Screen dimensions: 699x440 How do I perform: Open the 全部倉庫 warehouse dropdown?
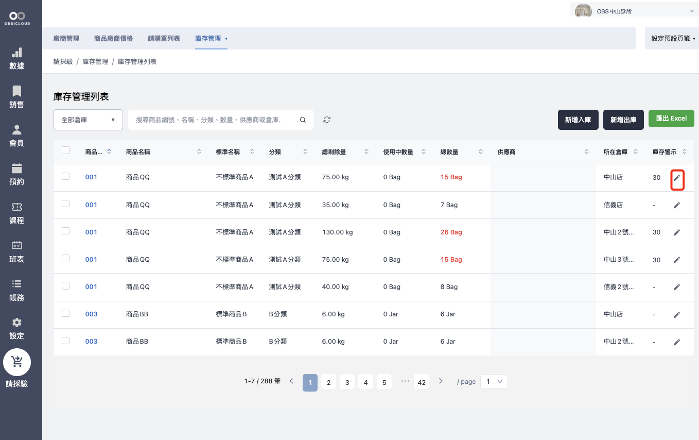88,120
